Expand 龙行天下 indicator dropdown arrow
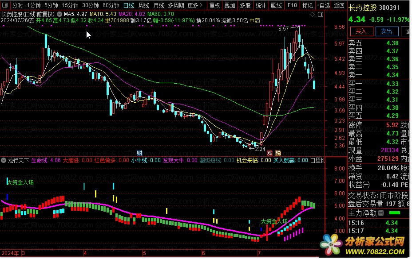This screenshot has height=259, width=412. (x=4, y=160)
